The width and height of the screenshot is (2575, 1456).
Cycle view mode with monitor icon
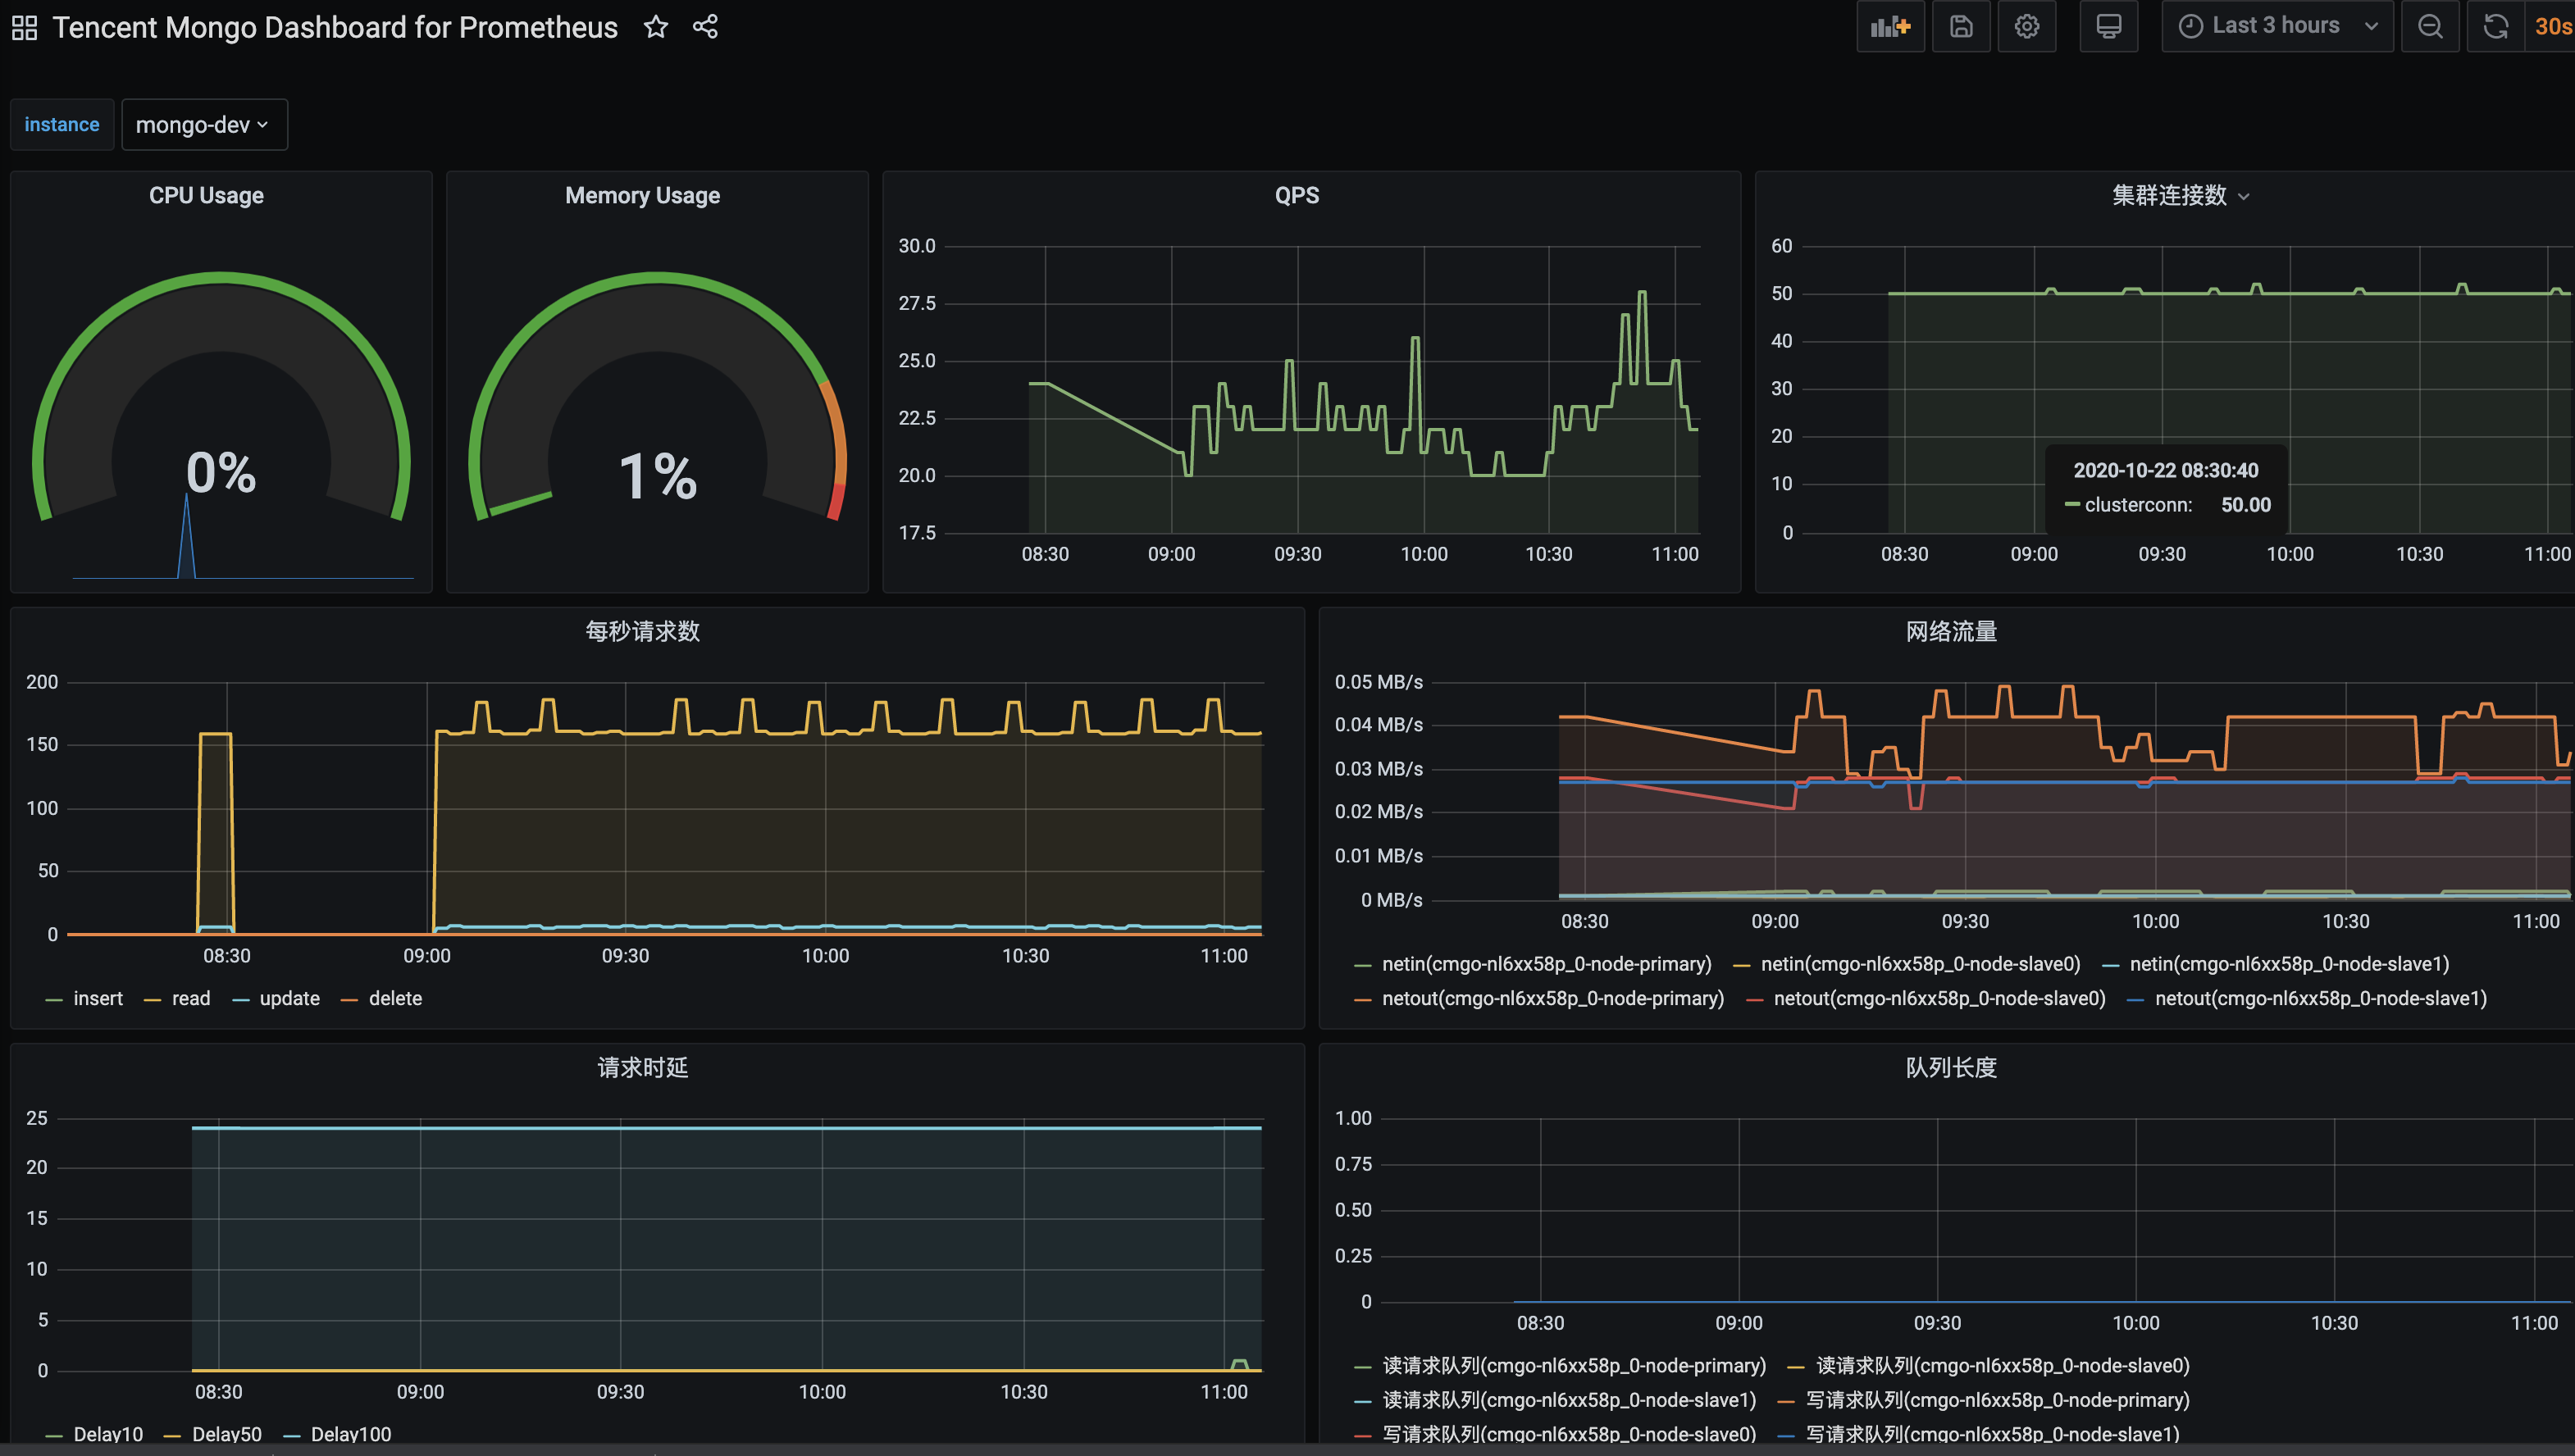point(2108,26)
